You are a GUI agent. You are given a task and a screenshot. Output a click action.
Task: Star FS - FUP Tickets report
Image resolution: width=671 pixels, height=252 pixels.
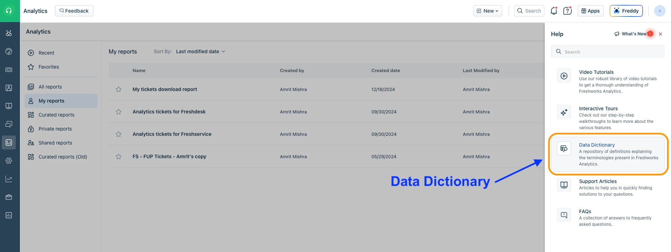pos(119,156)
